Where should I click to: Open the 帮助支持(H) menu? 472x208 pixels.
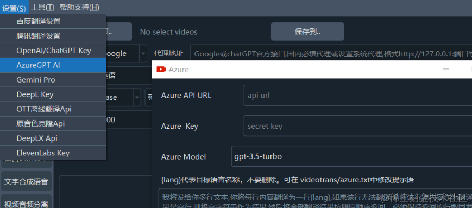79,7
